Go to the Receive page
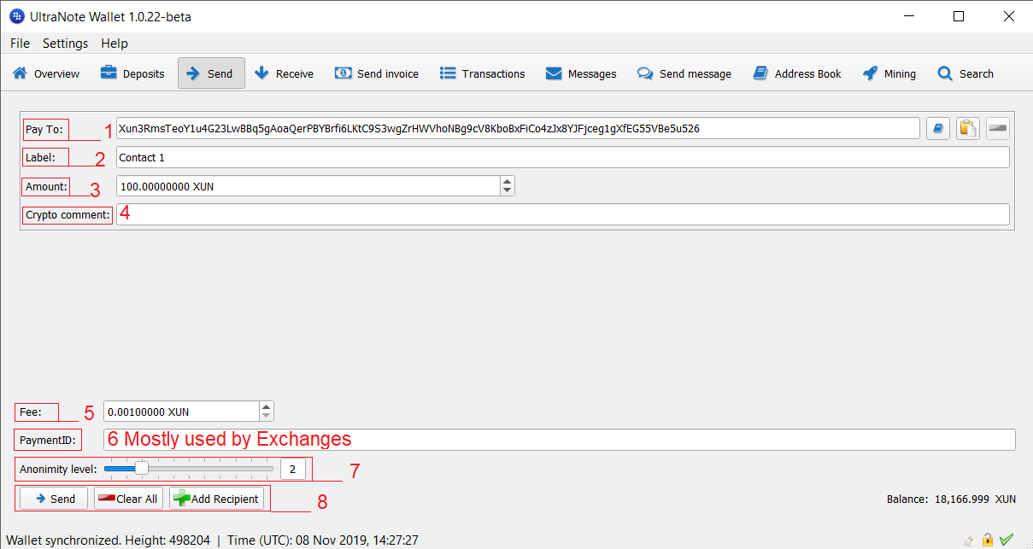1033x549 pixels. [285, 73]
